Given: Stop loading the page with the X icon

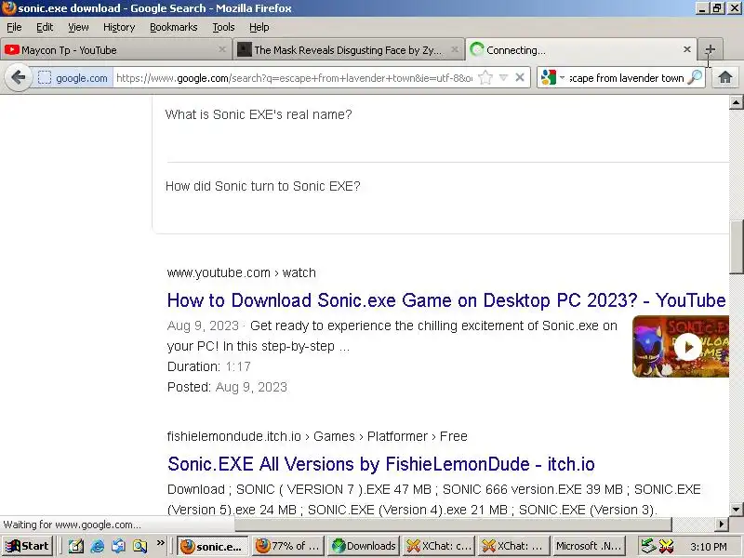Looking at the screenshot, I should pos(520,77).
